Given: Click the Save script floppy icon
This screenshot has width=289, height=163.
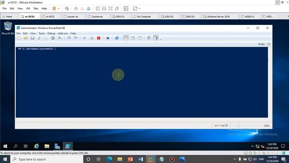Looking at the screenshot, I should [x=33, y=38].
